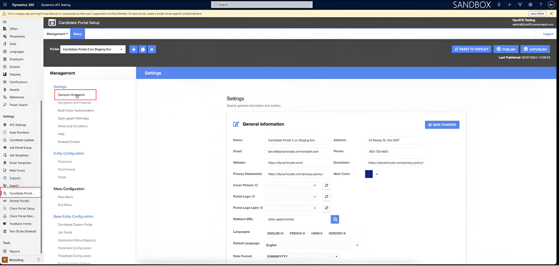This screenshot has width=559, height=266.
Task: Open the help question mark icon
Action: click(541, 5)
